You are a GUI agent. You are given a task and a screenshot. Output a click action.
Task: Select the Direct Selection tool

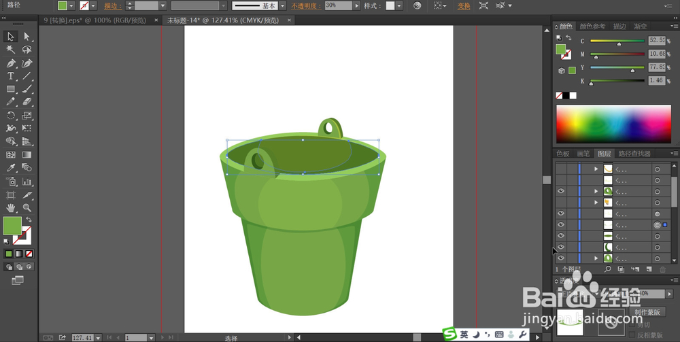pyautogui.click(x=27, y=36)
